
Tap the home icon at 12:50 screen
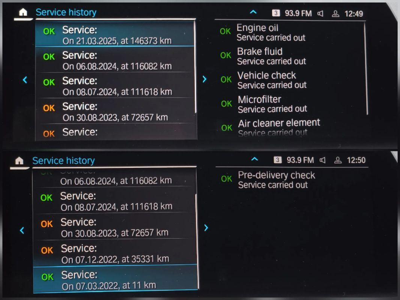[x=20, y=160]
